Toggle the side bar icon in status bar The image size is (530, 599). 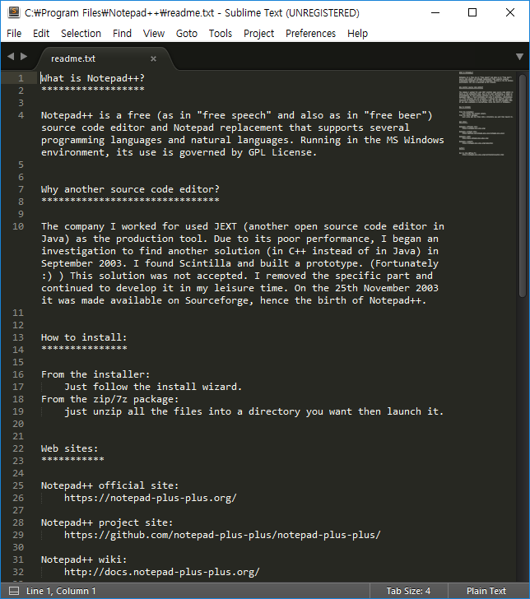pos(14,591)
